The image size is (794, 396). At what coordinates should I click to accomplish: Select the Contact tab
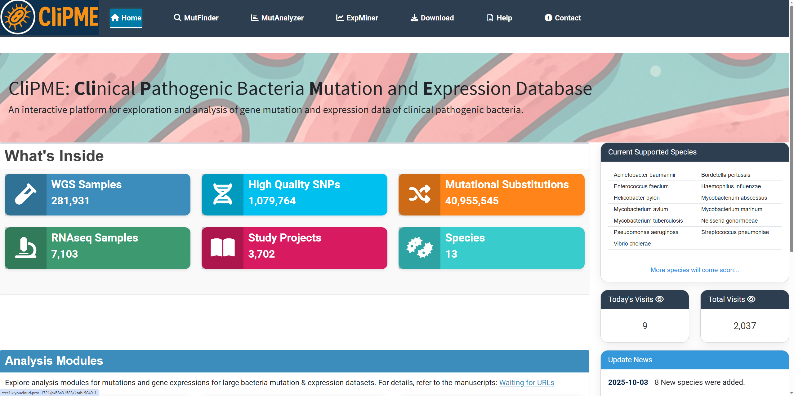coord(563,18)
